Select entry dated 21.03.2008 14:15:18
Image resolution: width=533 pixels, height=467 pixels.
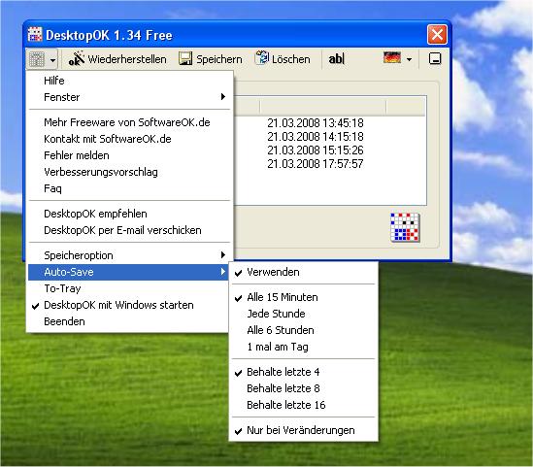(316, 137)
